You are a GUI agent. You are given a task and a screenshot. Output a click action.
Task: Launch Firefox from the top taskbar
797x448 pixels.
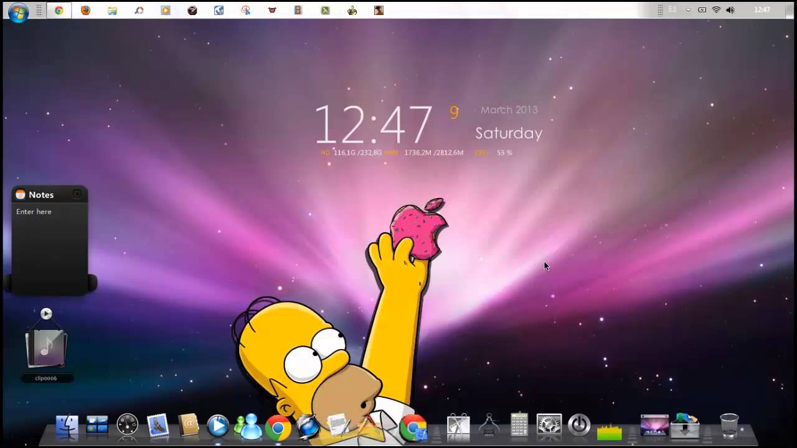pyautogui.click(x=85, y=10)
